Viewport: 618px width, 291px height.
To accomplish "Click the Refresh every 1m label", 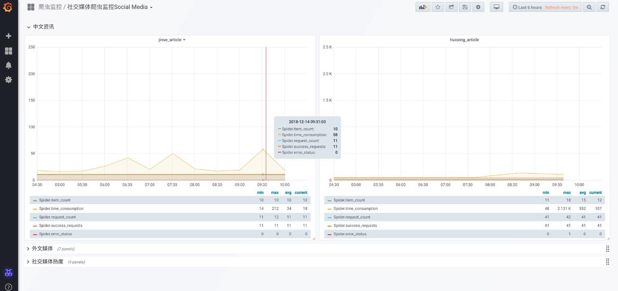I will click(x=561, y=7).
